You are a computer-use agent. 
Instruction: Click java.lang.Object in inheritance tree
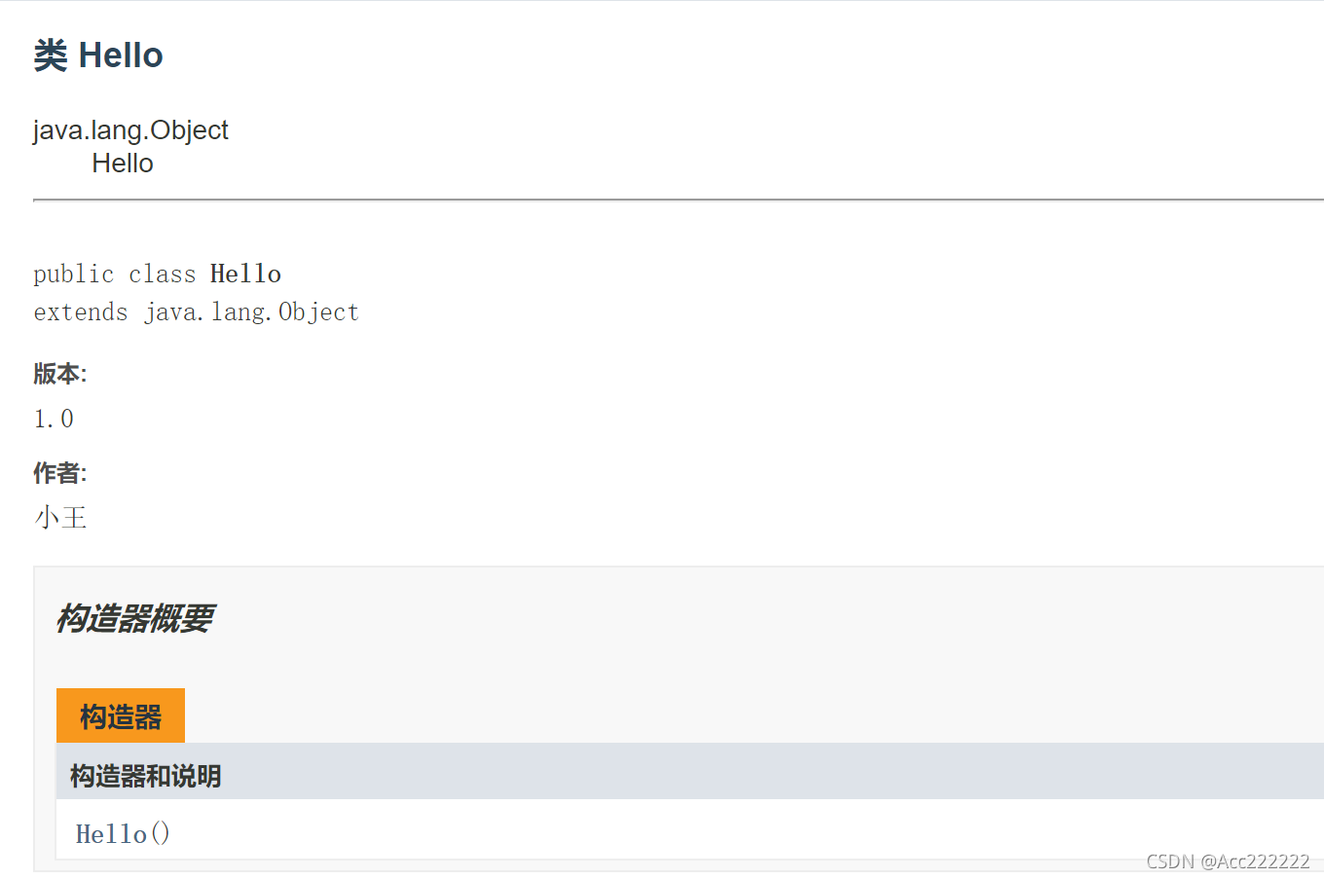(x=130, y=130)
